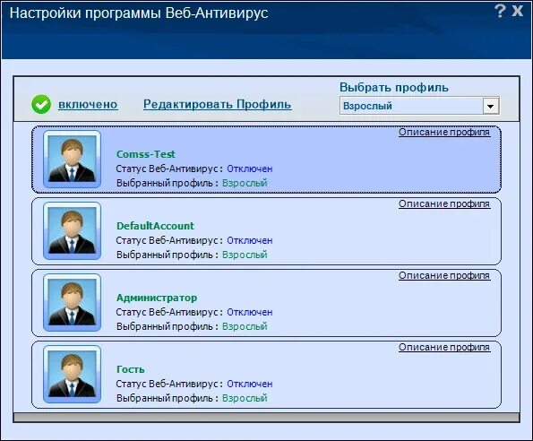Viewport: 533px width, 441px height.
Task: Open 'Описание профиля' for Гость
Action: [444, 347]
